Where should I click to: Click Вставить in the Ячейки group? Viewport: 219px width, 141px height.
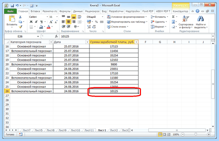coord(159,17)
